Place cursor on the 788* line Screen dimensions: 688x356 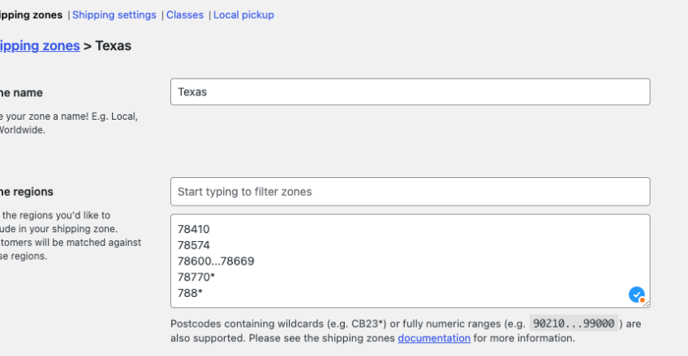pyautogui.click(x=190, y=294)
